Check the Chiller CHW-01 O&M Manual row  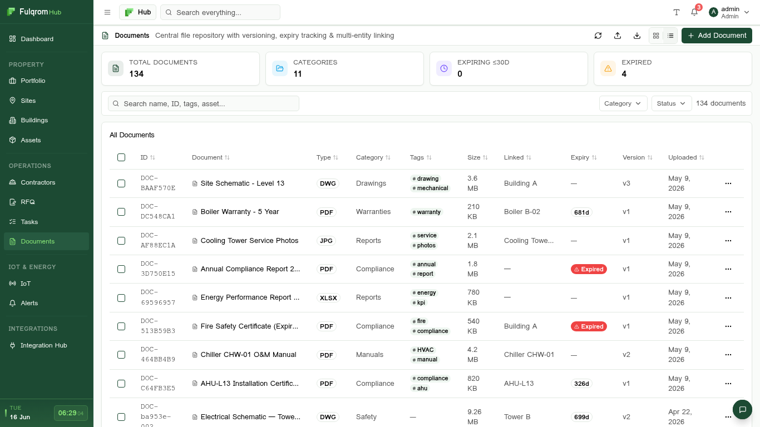pyautogui.click(x=121, y=355)
